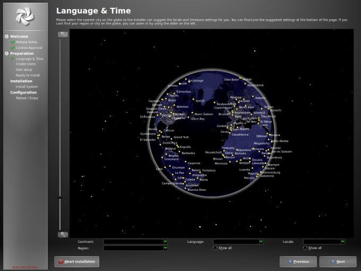361x271 pixels.
Task: Select Casablanca on the globe
Action: (x=240, y=134)
